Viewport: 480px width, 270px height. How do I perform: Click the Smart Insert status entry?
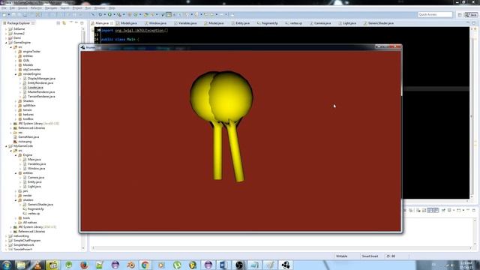pos(370,256)
